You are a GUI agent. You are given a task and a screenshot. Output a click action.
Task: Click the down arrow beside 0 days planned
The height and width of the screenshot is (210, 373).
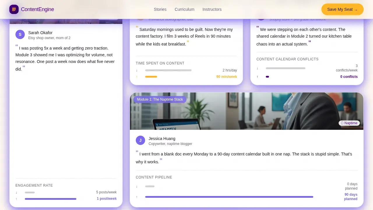tap(137, 186)
